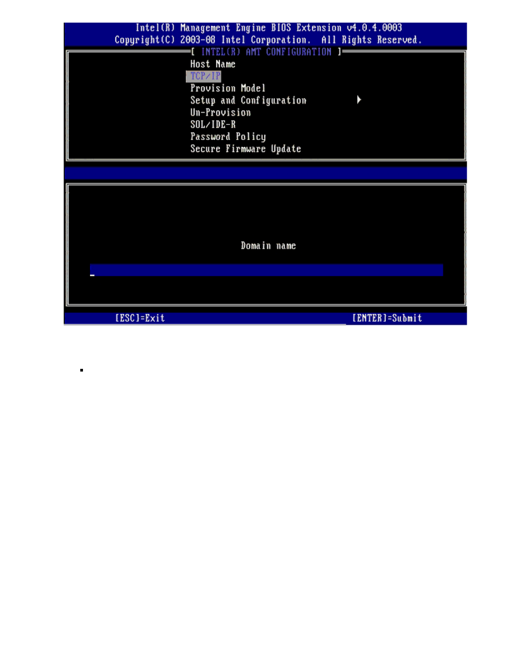
Task: Select the Host Name menu entry
Action: (212, 64)
